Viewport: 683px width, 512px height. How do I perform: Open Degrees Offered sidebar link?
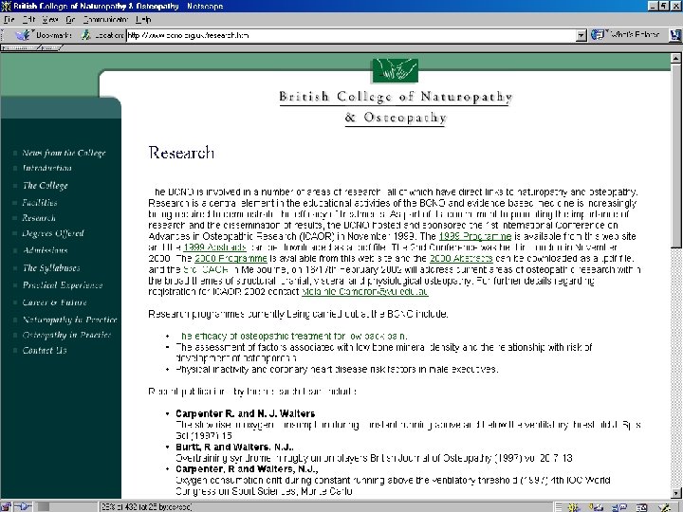53,233
